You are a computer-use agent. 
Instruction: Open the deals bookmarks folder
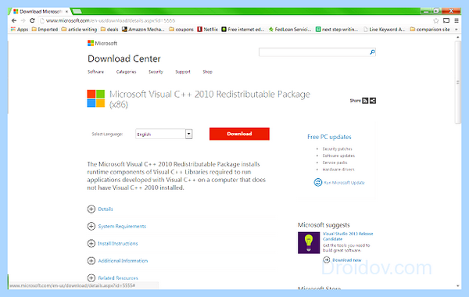point(109,30)
